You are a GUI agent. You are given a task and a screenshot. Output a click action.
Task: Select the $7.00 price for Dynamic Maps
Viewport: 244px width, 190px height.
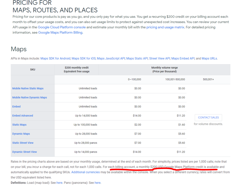[x=138, y=134]
